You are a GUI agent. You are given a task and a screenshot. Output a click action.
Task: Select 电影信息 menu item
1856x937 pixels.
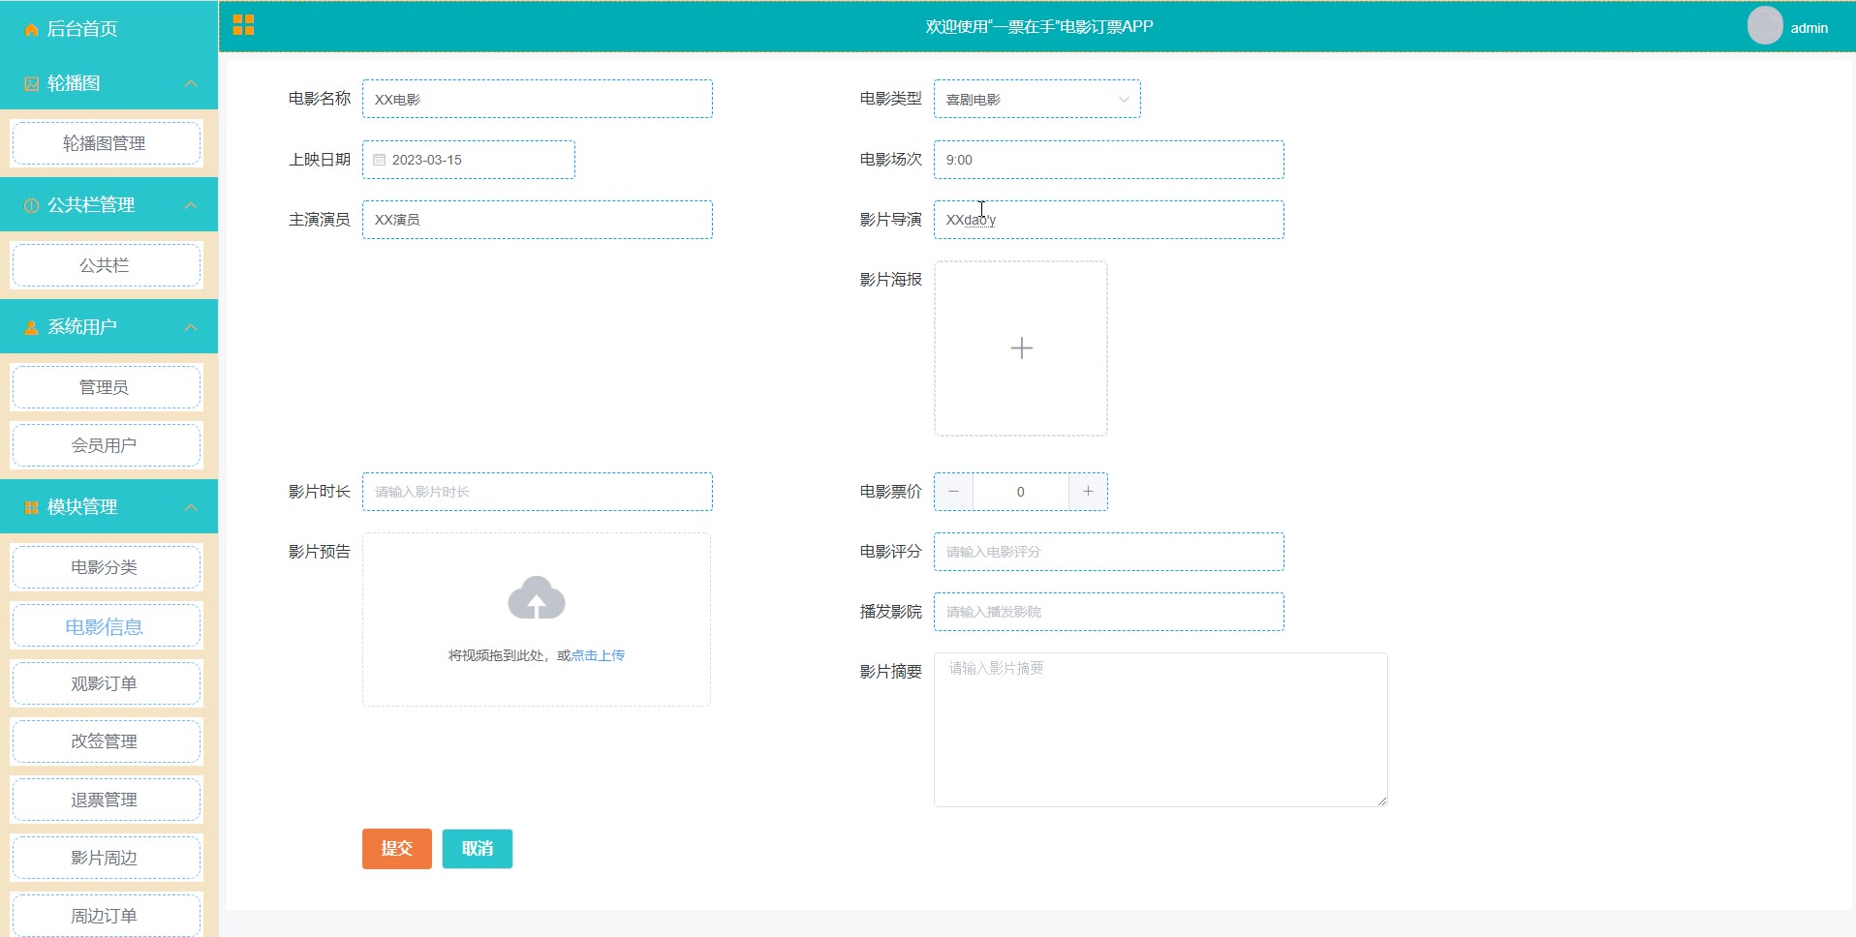[106, 626]
